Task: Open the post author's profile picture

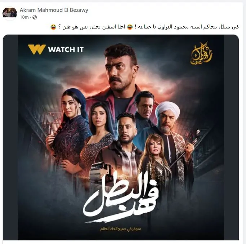Action: click(10, 13)
